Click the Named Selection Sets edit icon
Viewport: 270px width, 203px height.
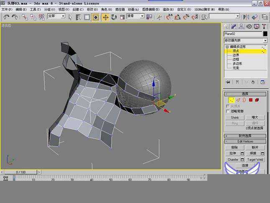pyautogui.click(x=204, y=17)
